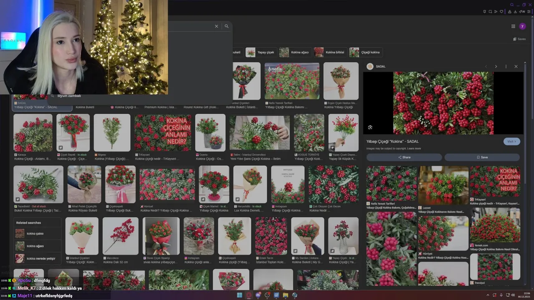Screen dimensions: 534x300
Task: Click the Share button
Action: [404, 157]
